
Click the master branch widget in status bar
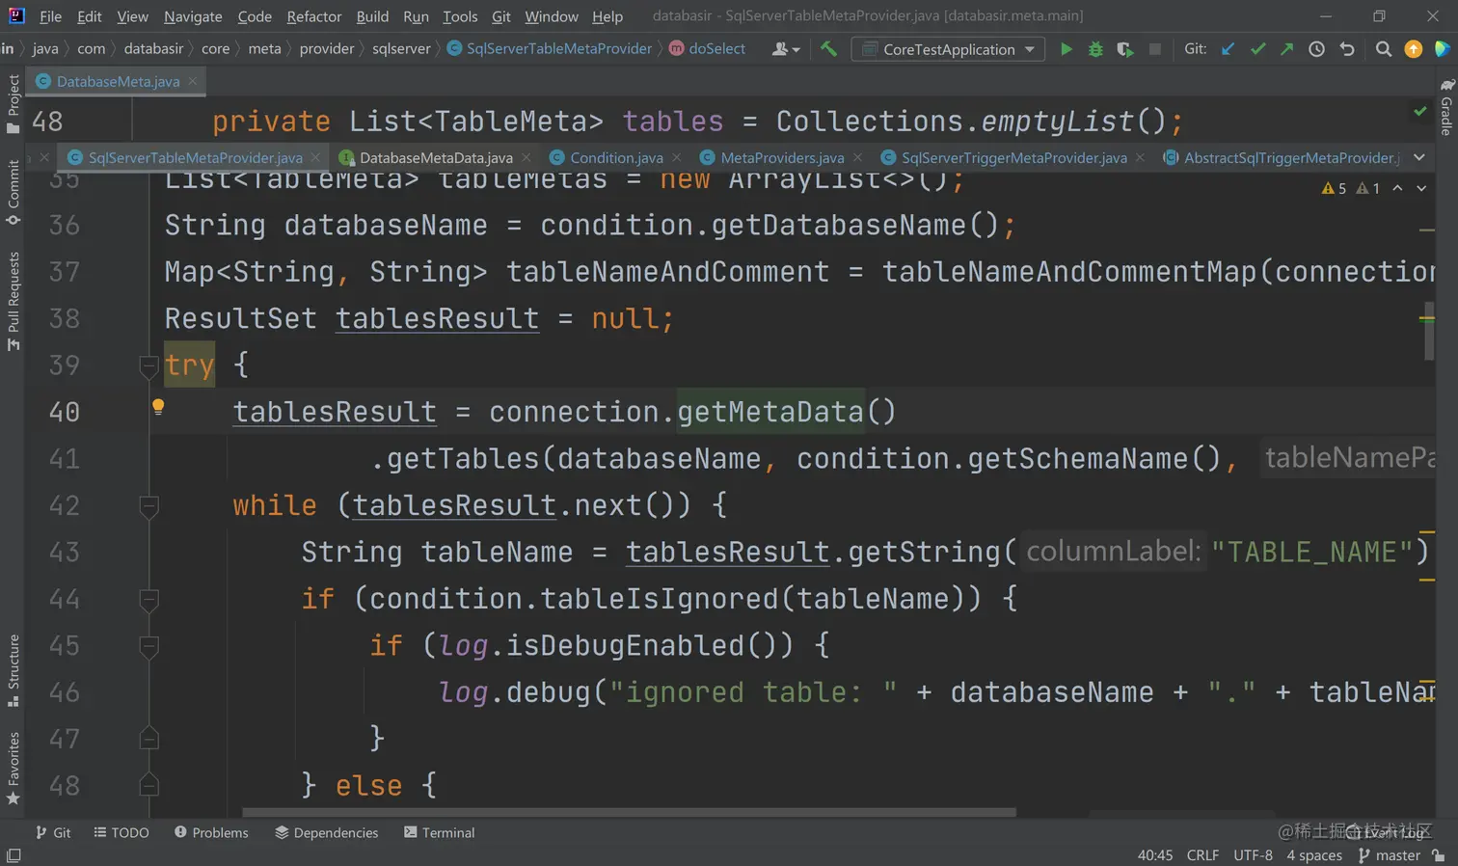click(1390, 855)
